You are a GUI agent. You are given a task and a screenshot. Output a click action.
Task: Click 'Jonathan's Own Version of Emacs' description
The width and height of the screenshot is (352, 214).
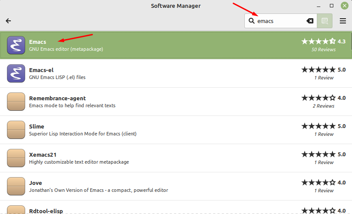point(99,190)
